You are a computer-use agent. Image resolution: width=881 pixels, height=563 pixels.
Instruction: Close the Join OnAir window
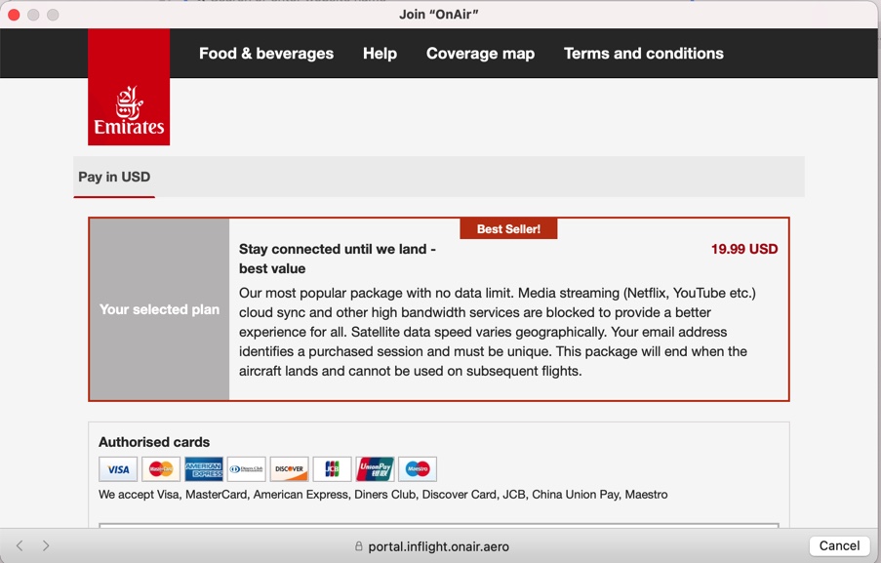point(14,15)
